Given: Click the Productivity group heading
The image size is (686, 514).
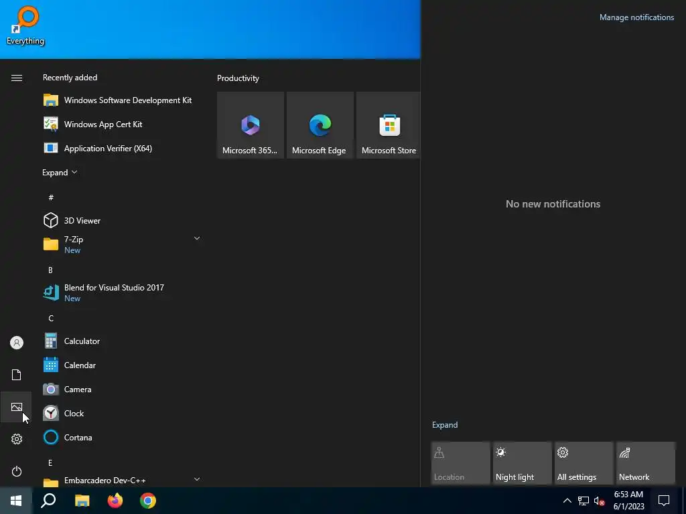Looking at the screenshot, I should click(238, 78).
